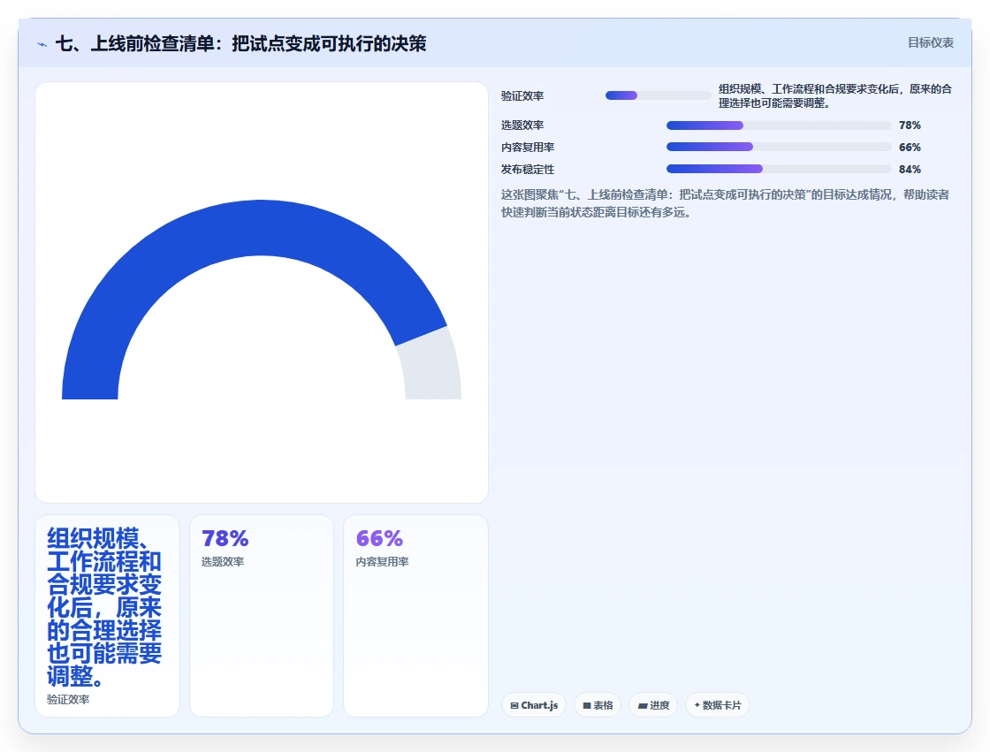Open the 66% 内容复用率 card
The image size is (990, 752).
[x=415, y=616]
